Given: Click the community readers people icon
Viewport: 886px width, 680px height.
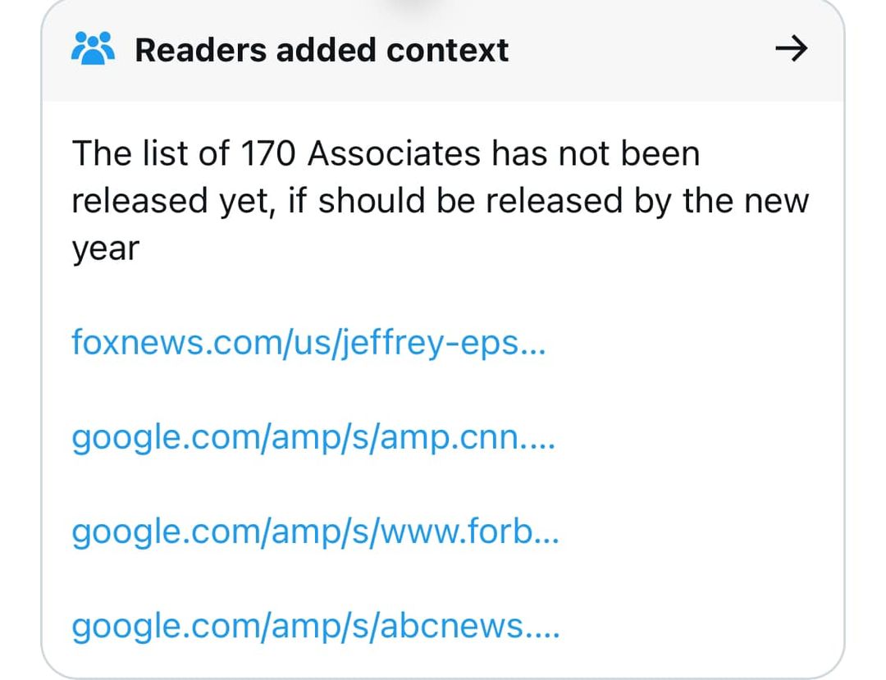Looking at the screenshot, I should pyautogui.click(x=94, y=48).
